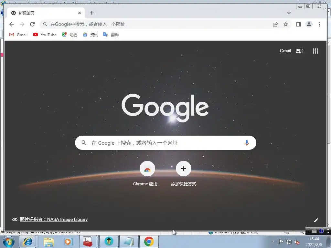
Task: Click the keyboard icon in language bar
Action: 314,231
